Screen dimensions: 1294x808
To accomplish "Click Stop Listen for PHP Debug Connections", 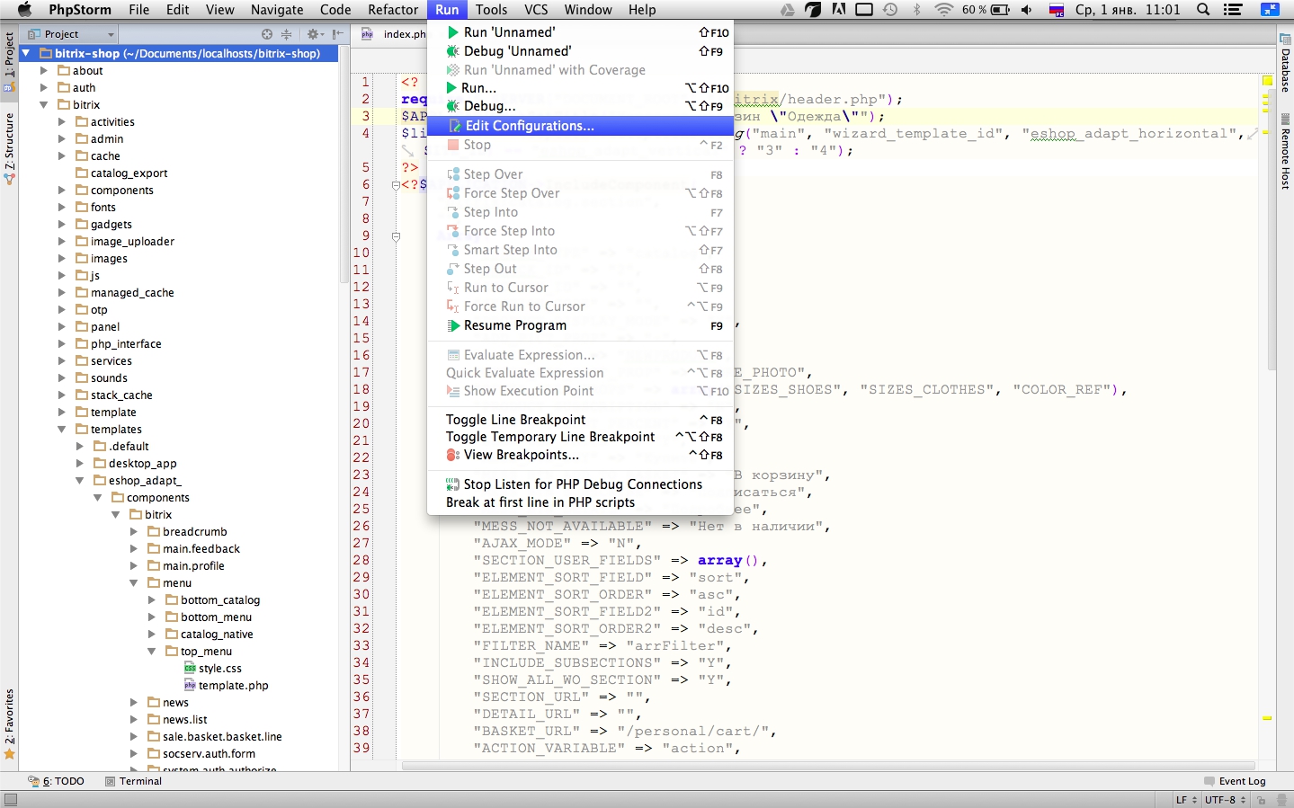I will [x=580, y=484].
